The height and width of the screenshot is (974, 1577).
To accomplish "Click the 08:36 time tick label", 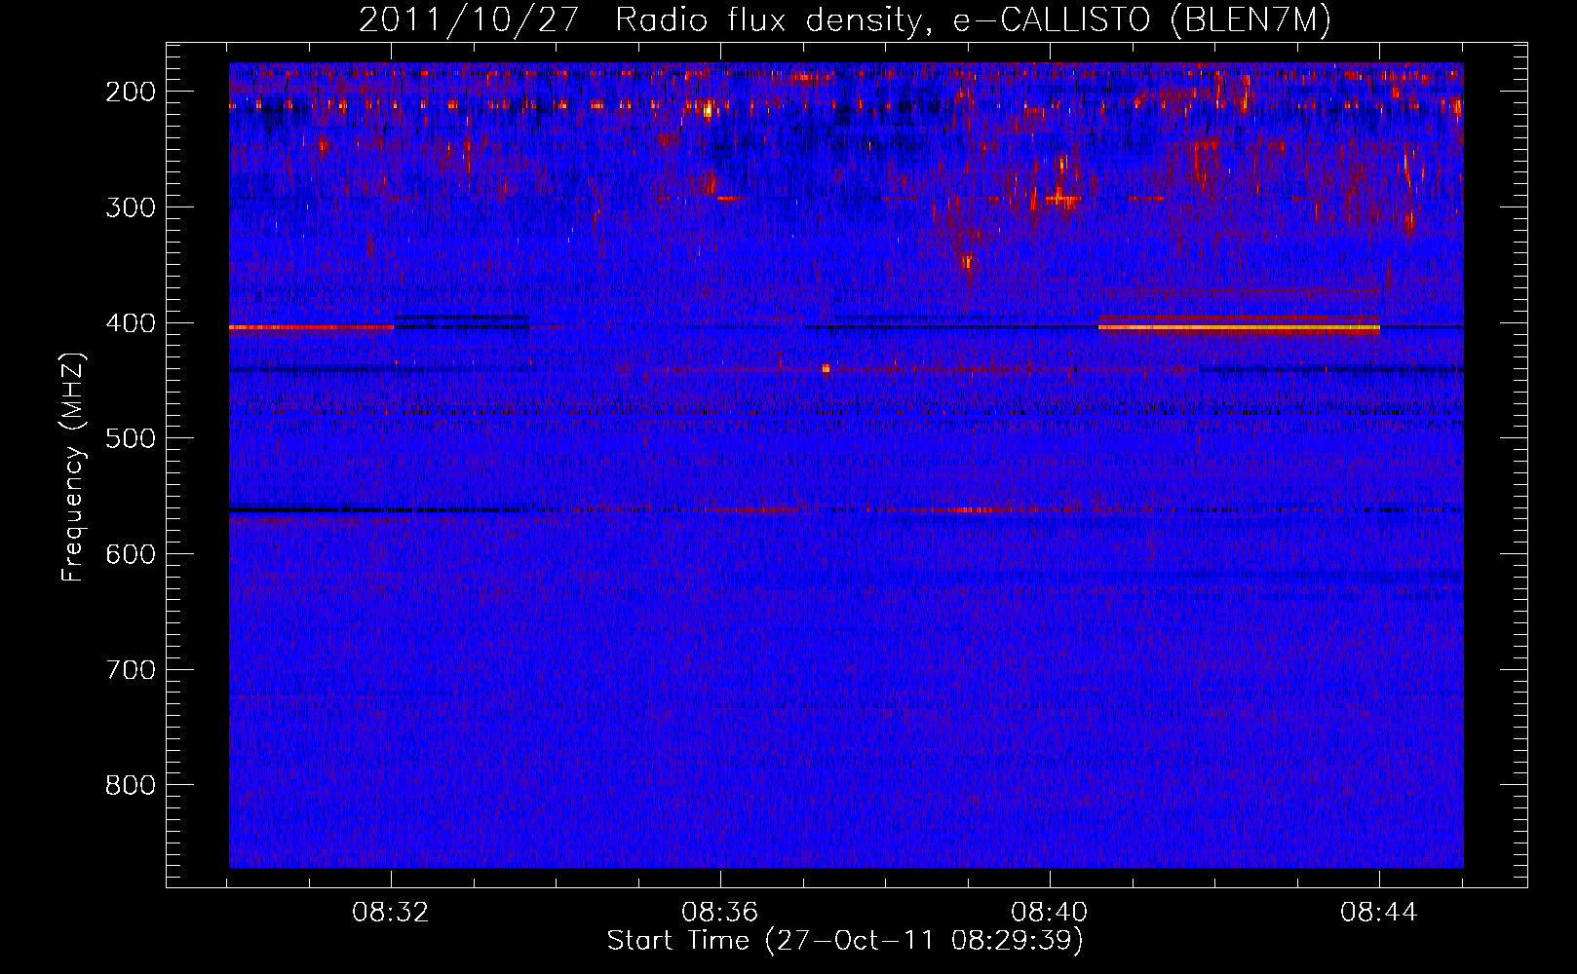I will coord(720,913).
